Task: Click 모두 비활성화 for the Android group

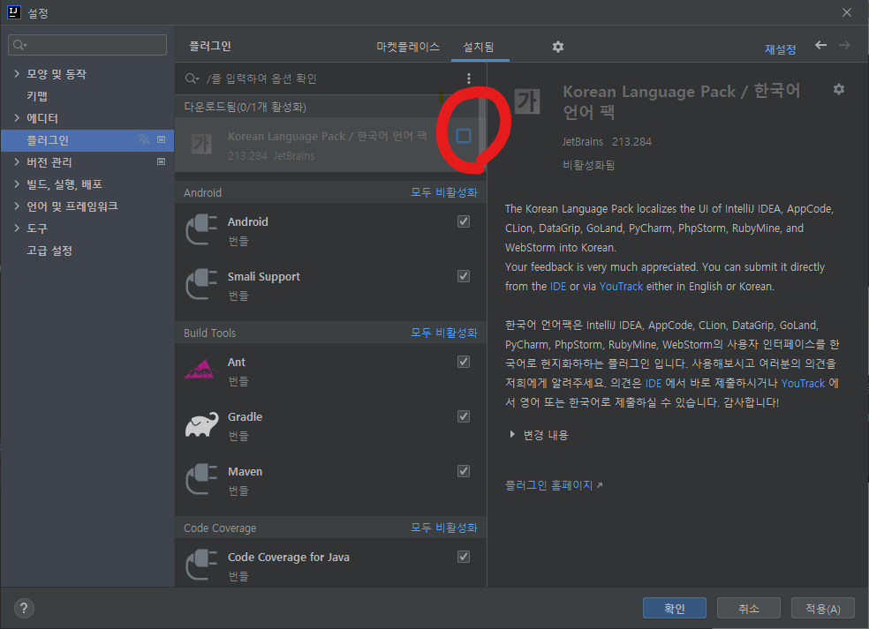Action: coord(444,192)
